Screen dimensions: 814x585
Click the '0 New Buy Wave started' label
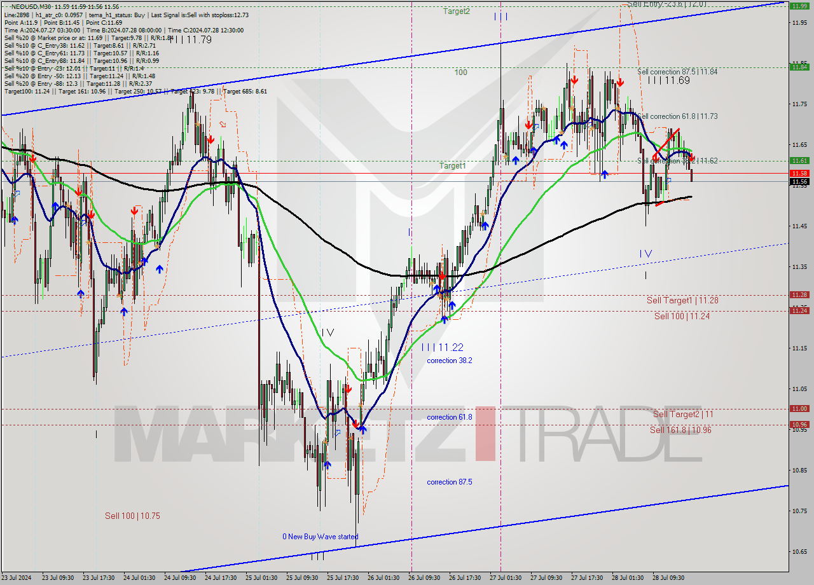click(x=321, y=537)
